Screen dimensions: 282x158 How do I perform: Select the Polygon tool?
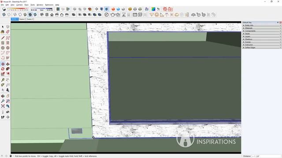pos(8,48)
